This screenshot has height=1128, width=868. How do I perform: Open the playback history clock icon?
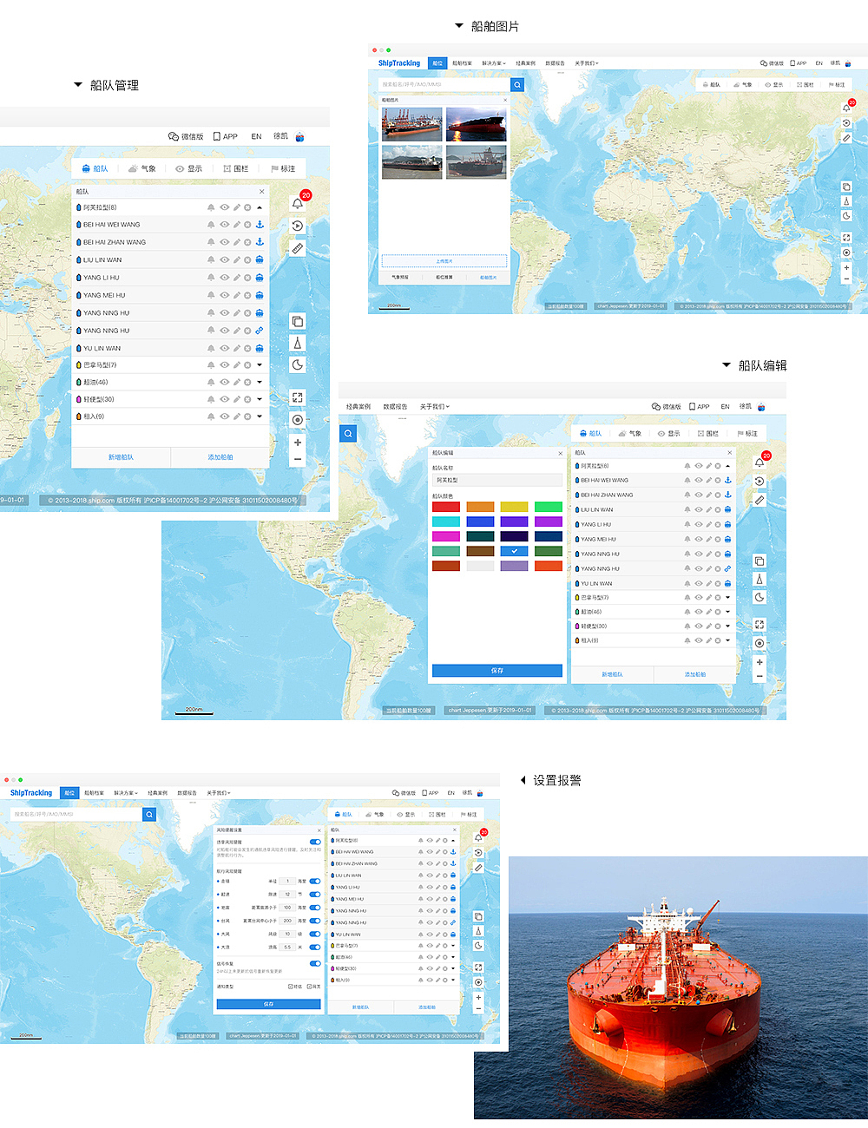coord(296,224)
